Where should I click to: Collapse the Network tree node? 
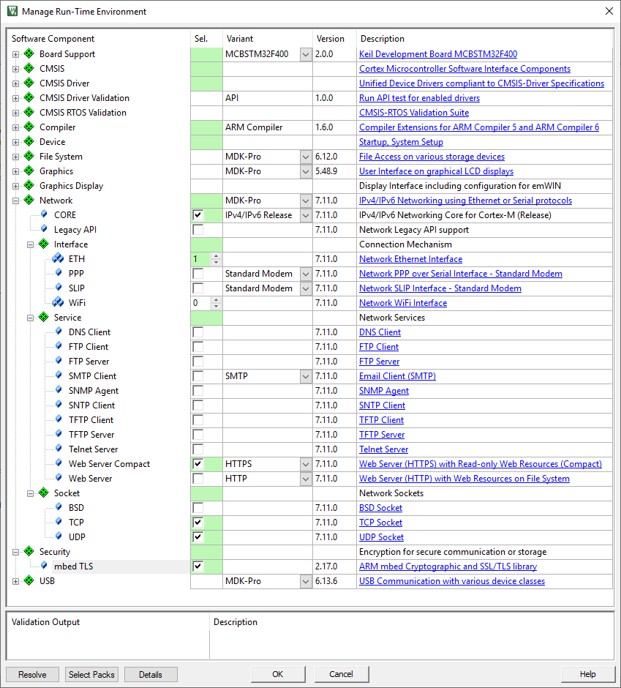[x=15, y=201]
